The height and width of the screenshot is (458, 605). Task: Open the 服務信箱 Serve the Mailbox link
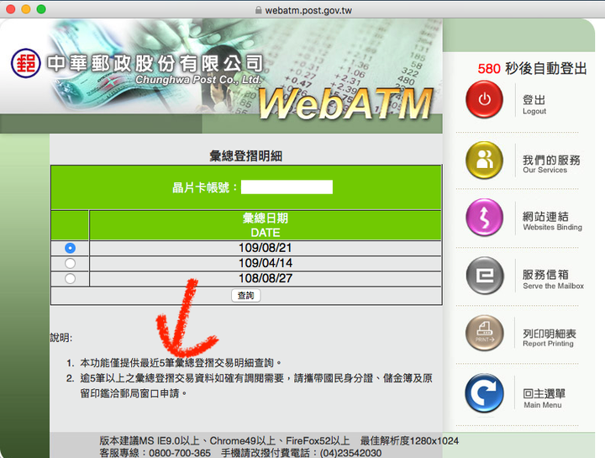[553, 280]
